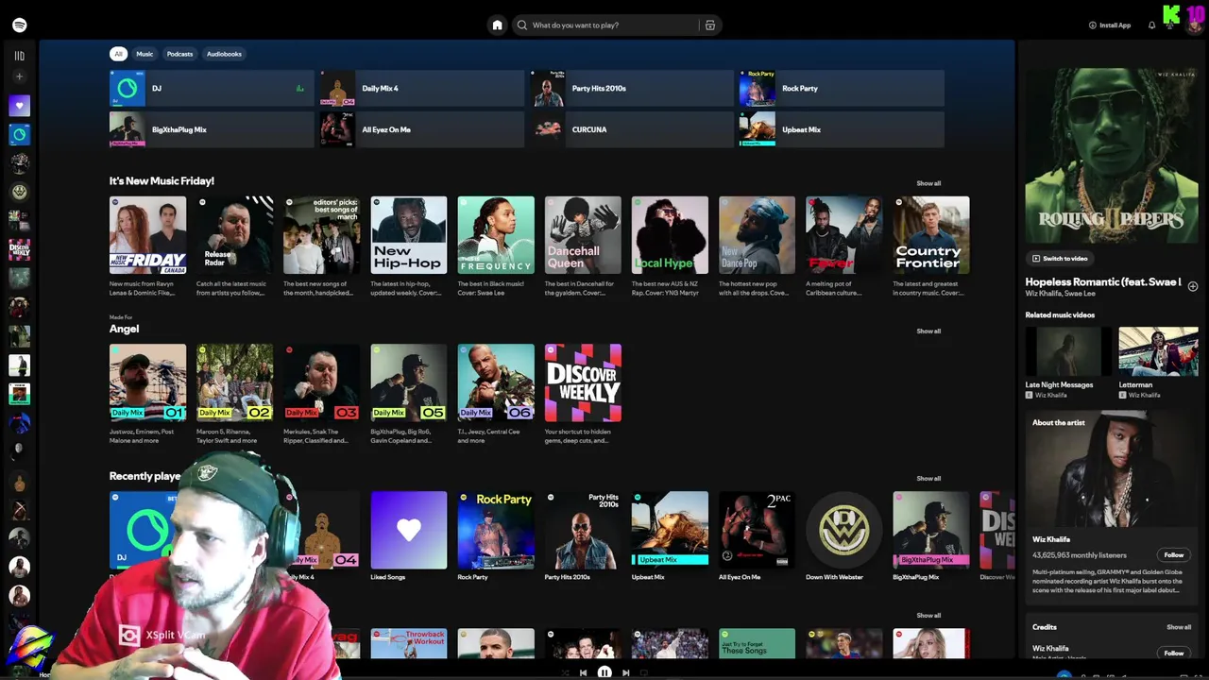The height and width of the screenshot is (680, 1209).
Task: Click the Spotify logo
Action: coord(19,25)
